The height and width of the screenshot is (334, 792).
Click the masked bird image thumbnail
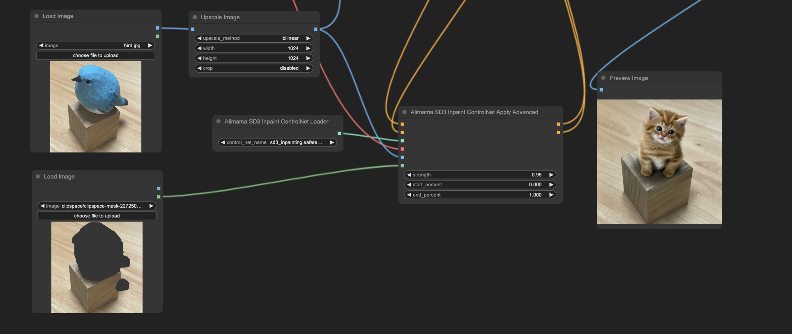pyautogui.click(x=97, y=267)
